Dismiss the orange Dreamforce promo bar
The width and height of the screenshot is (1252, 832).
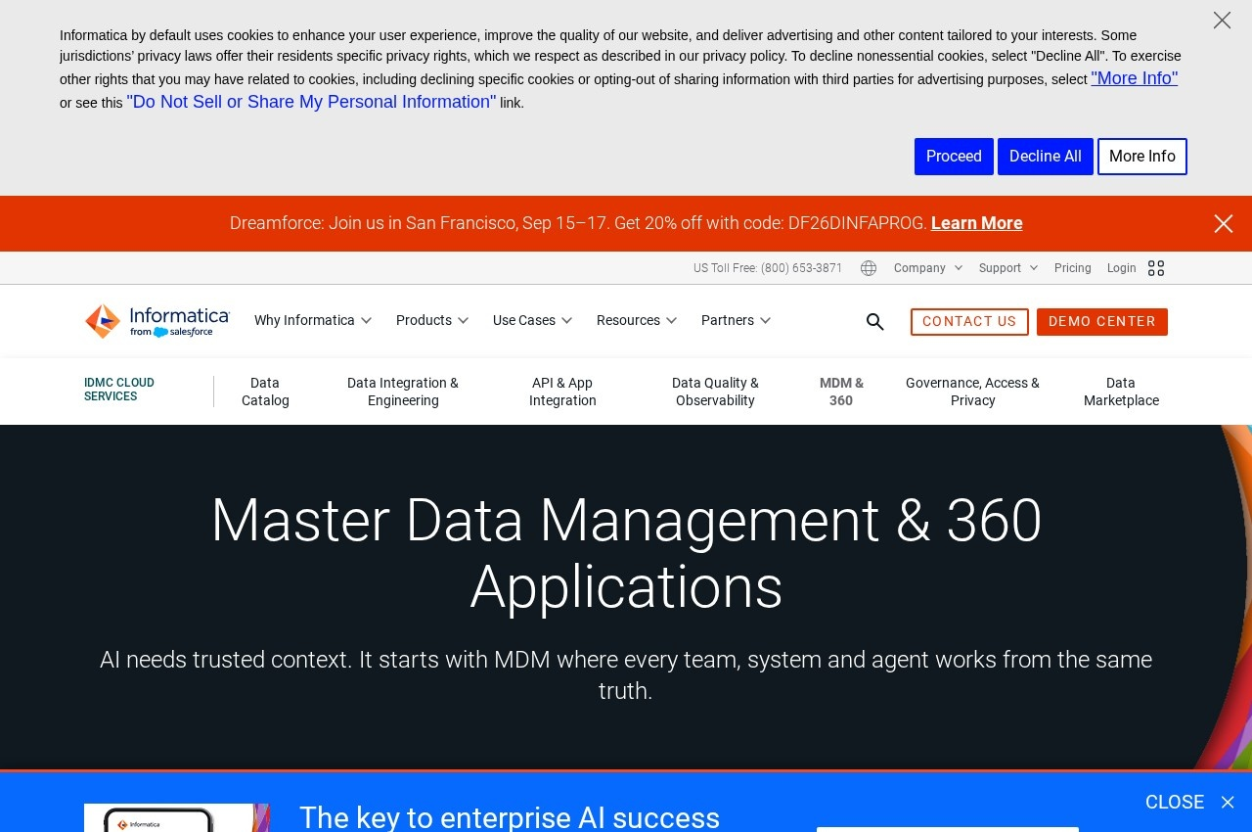tap(1223, 224)
